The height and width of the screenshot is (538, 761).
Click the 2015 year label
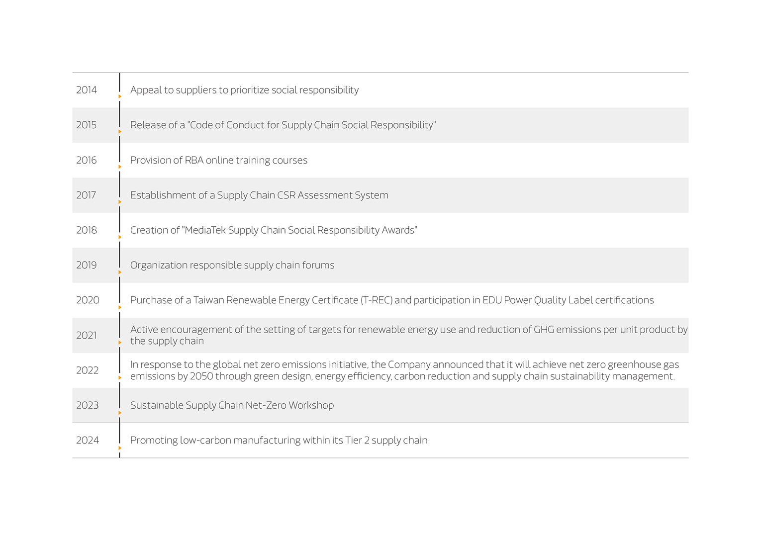click(86, 125)
